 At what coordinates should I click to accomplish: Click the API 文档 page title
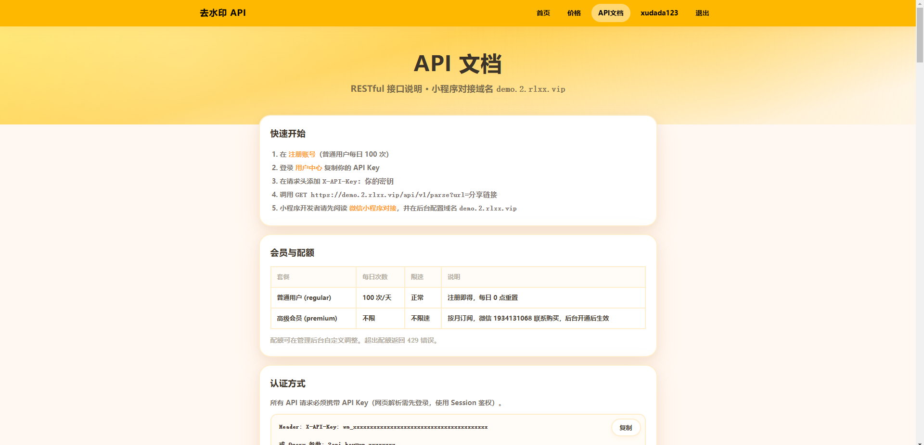click(458, 63)
